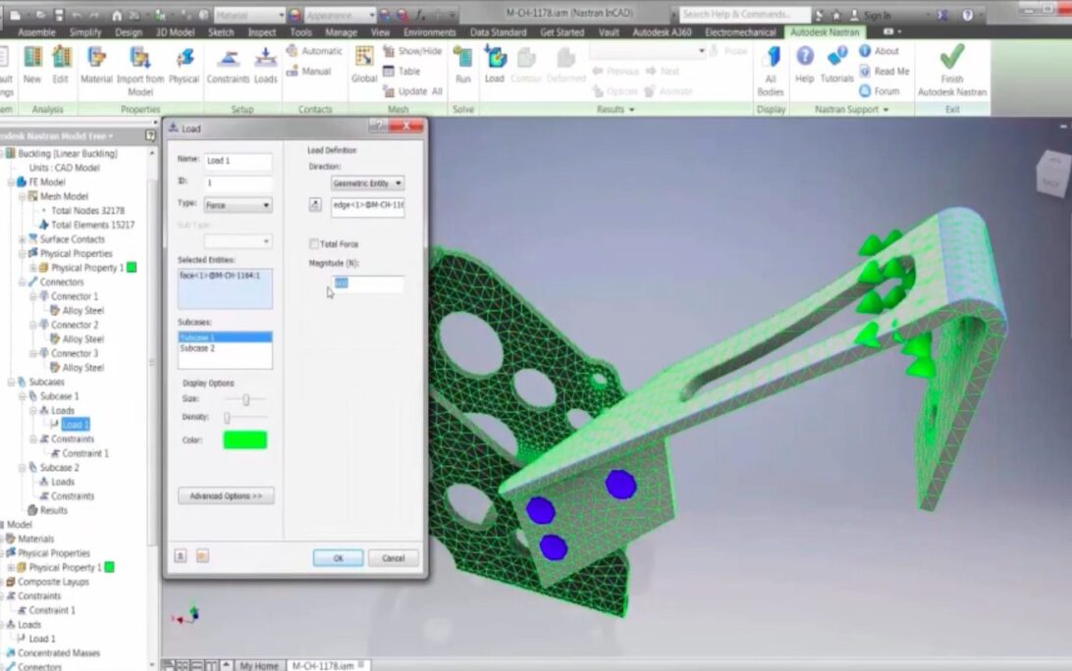This screenshot has width=1072, height=671.
Task: Click the Magnitude (N) input field
Action: (x=367, y=284)
